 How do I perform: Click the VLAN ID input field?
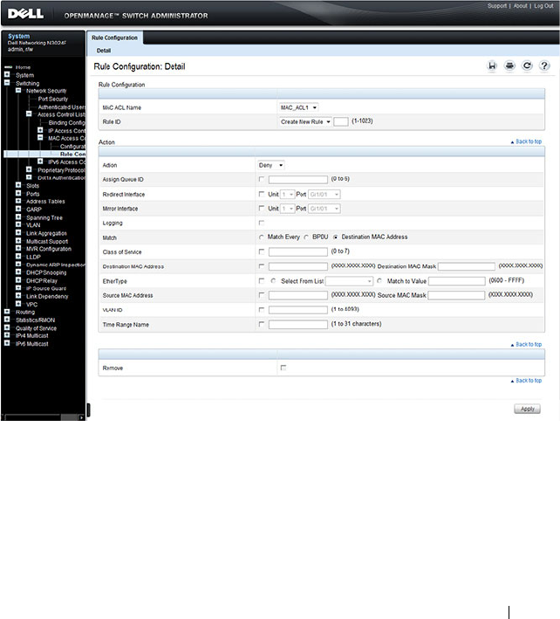coord(298,310)
